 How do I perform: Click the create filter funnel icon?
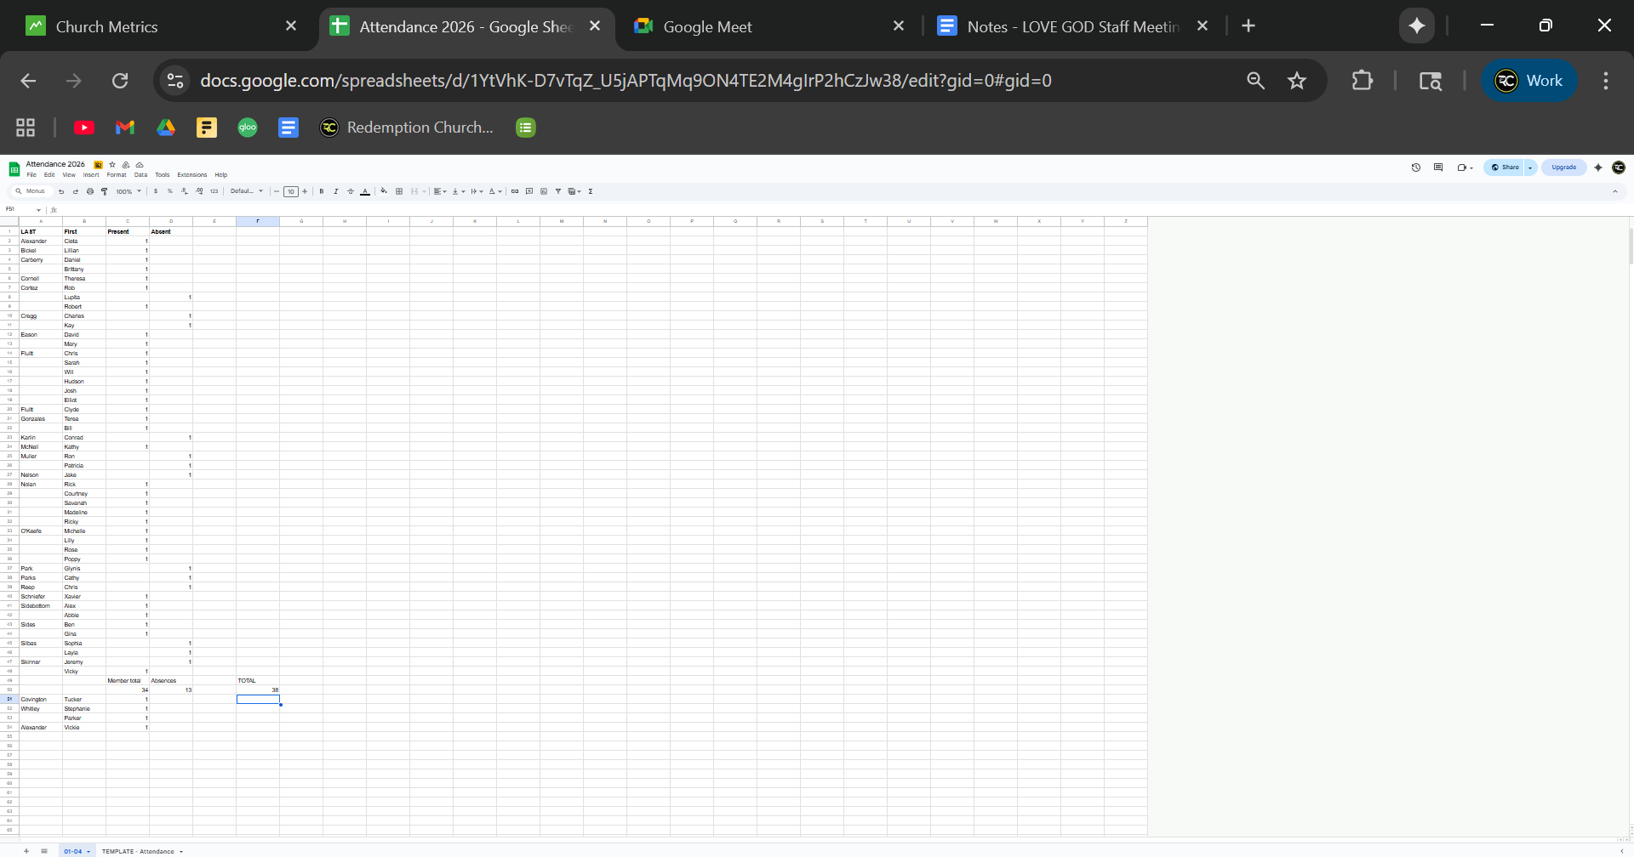[558, 191]
